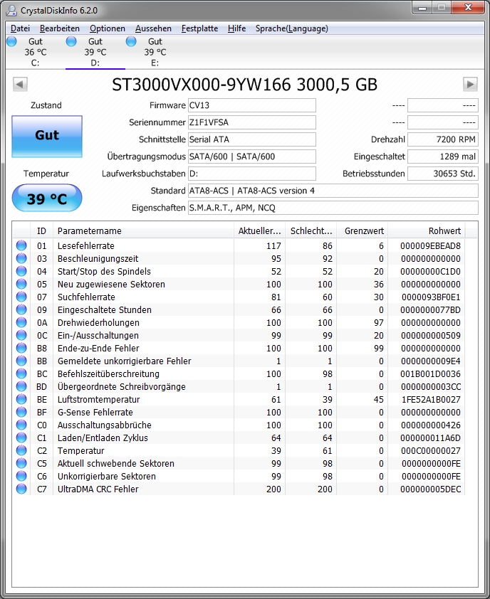Click the status orb for Unkorrigierbare Sektoren

[x=21, y=476]
